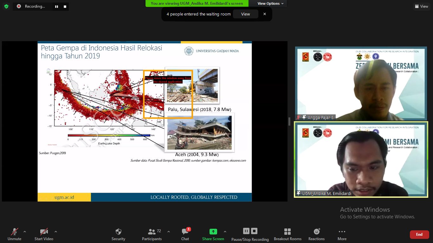Start Video camera toggle
Viewport: 433px width, 243px height.
[x=44, y=232]
